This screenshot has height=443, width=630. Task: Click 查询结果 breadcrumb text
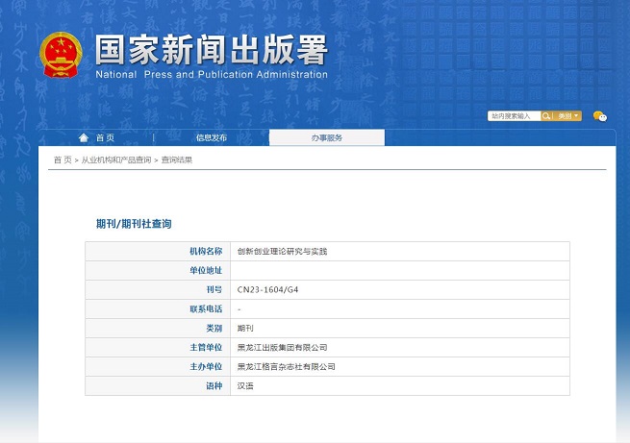tap(177, 160)
